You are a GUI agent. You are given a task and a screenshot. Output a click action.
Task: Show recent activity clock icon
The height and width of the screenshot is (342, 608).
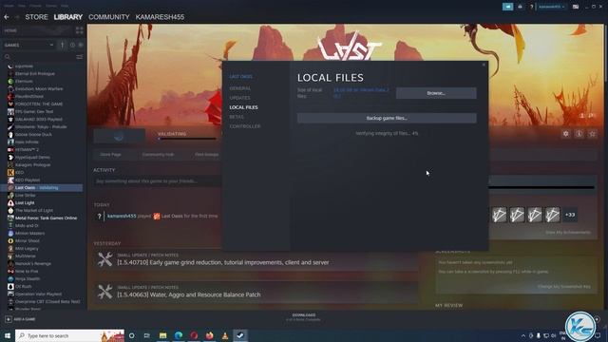click(72, 45)
